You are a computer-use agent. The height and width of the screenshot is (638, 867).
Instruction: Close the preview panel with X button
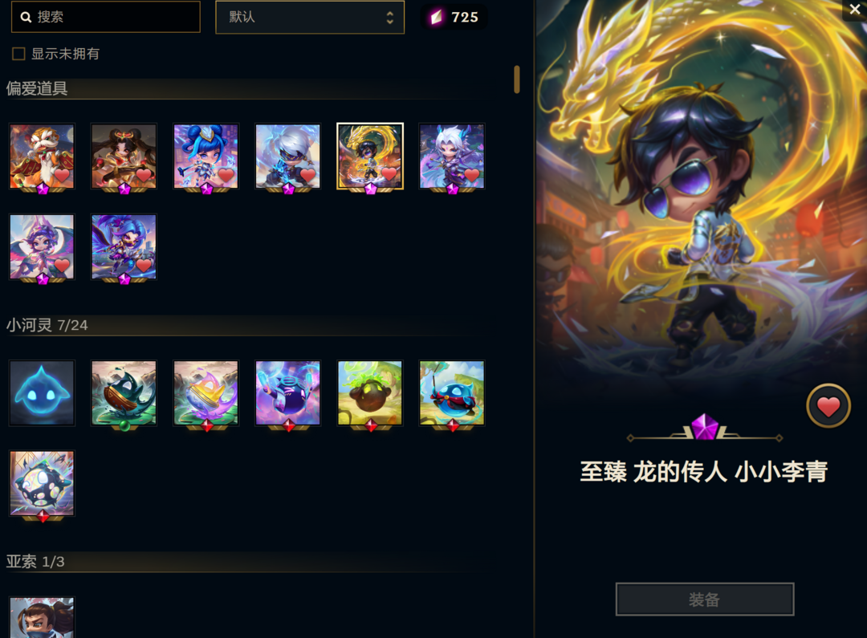coord(855,10)
